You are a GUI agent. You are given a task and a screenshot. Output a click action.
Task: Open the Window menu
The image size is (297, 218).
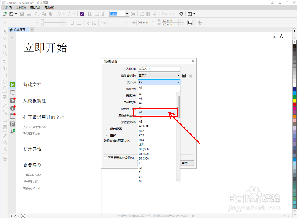35,8
